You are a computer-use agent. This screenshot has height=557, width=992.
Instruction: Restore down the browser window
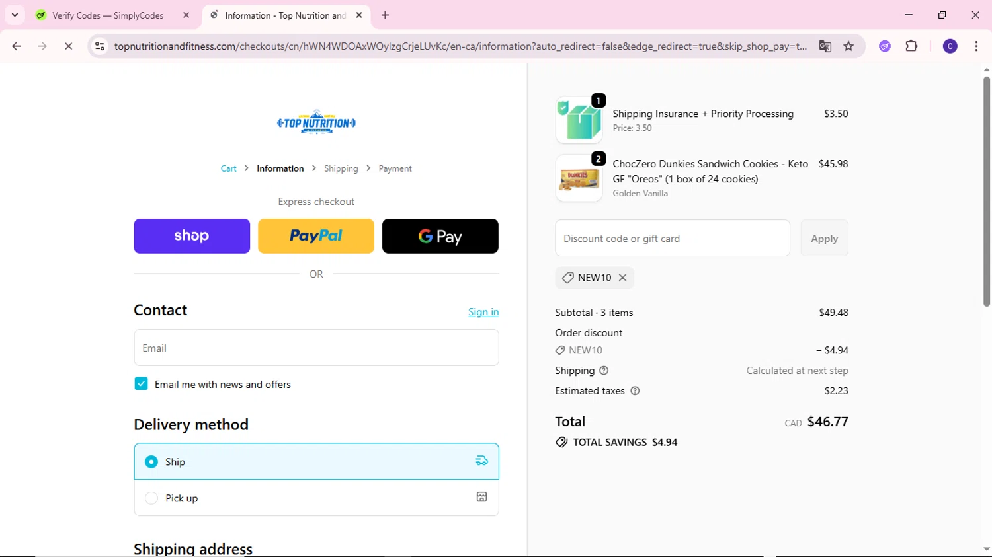pos(942,15)
